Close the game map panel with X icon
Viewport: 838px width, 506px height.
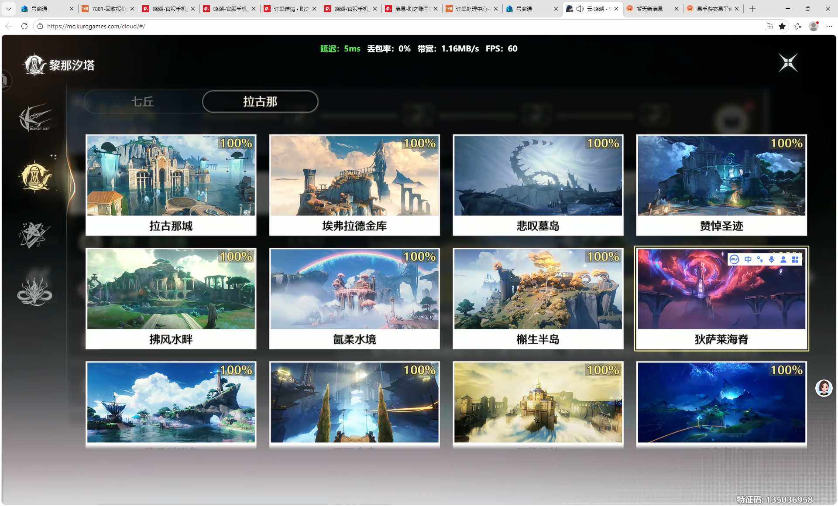click(788, 63)
